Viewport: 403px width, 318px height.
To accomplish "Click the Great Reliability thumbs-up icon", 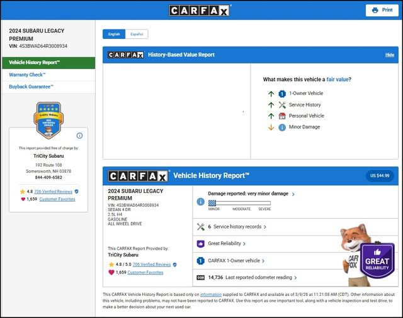I will 201,243.
